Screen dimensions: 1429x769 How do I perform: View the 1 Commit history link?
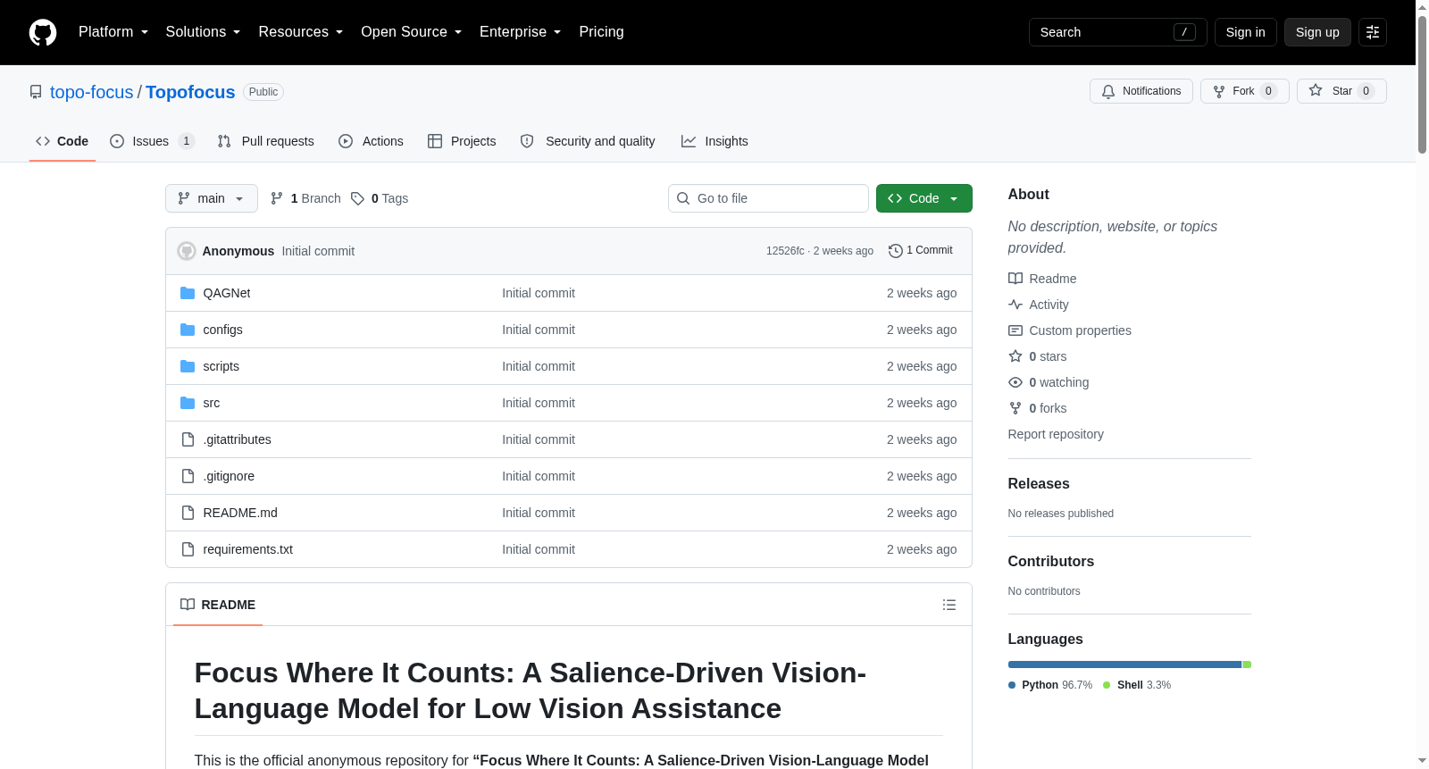pyautogui.click(x=921, y=251)
